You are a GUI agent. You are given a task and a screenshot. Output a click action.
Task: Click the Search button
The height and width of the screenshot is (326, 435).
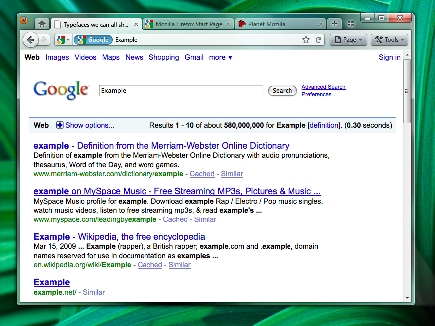pyautogui.click(x=282, y=90)
